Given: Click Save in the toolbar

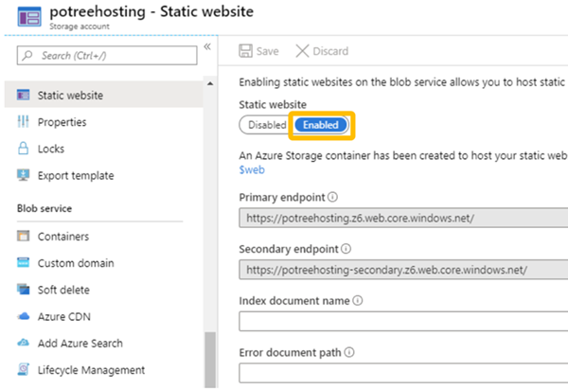Looking at the screenshot, I should pyautogui.click(x=258, y=51).
